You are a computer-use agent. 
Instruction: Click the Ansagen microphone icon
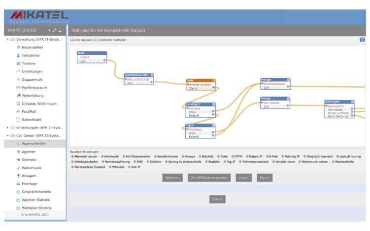pos(18,175)
